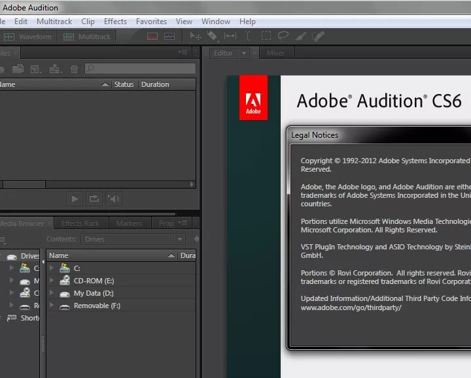
Task: Select the CD-ROM (E:) drive row
Action: click(x=122, y=281)
